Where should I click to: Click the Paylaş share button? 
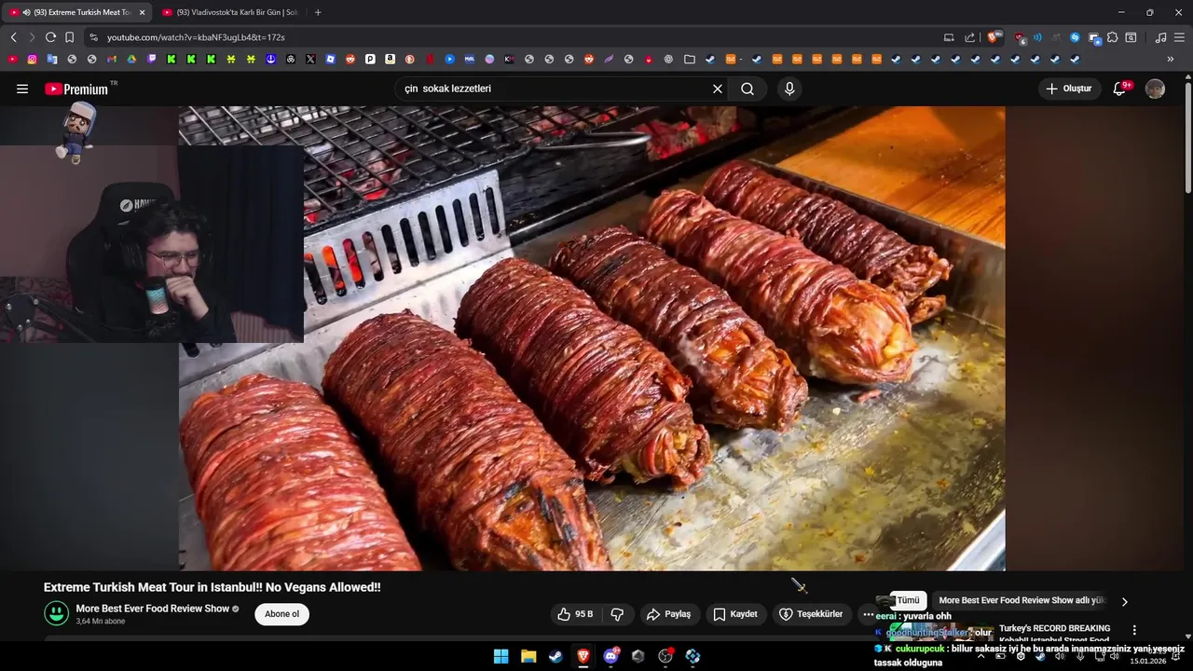pos(669,614)
